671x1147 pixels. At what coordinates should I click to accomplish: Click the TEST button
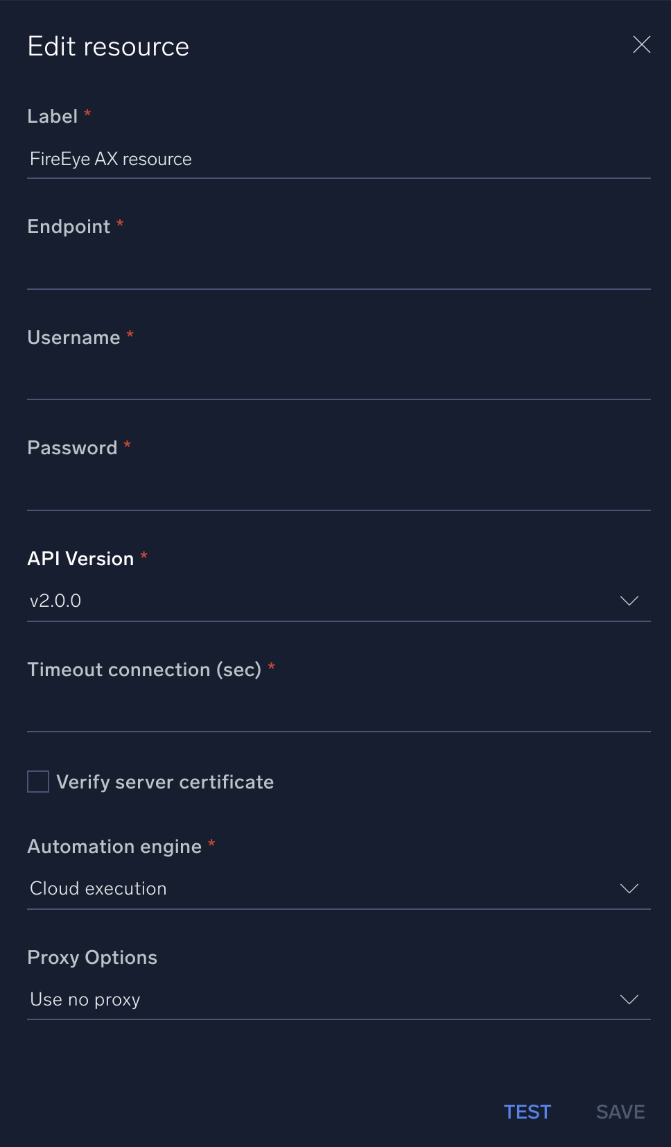pos(527,1111)
